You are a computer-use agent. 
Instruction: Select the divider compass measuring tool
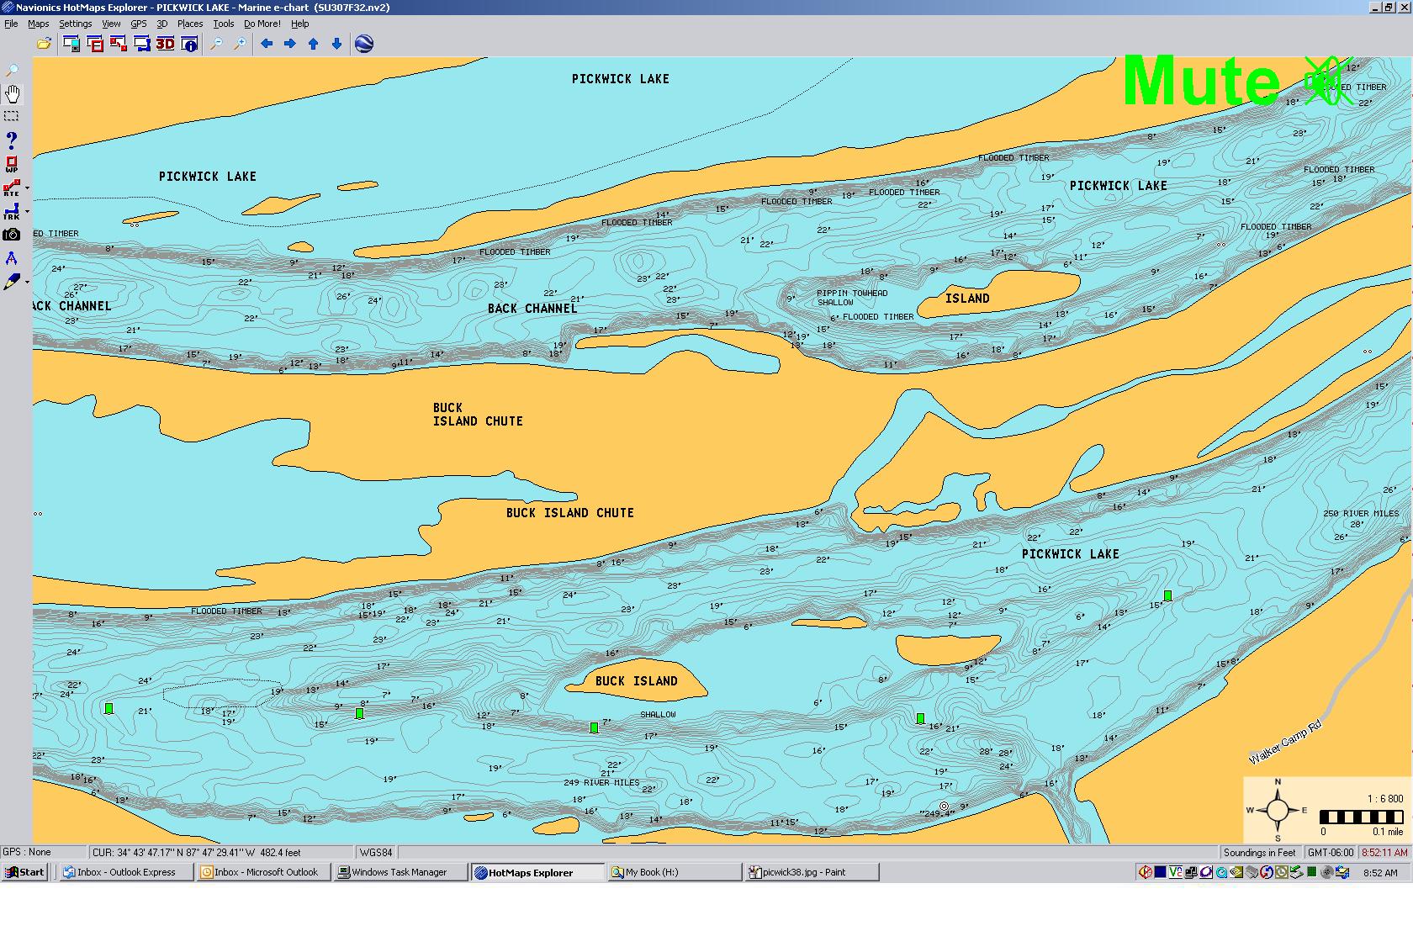(12, 258)
